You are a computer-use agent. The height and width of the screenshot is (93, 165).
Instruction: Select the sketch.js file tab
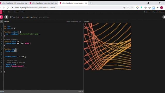[x=6, y=21]
